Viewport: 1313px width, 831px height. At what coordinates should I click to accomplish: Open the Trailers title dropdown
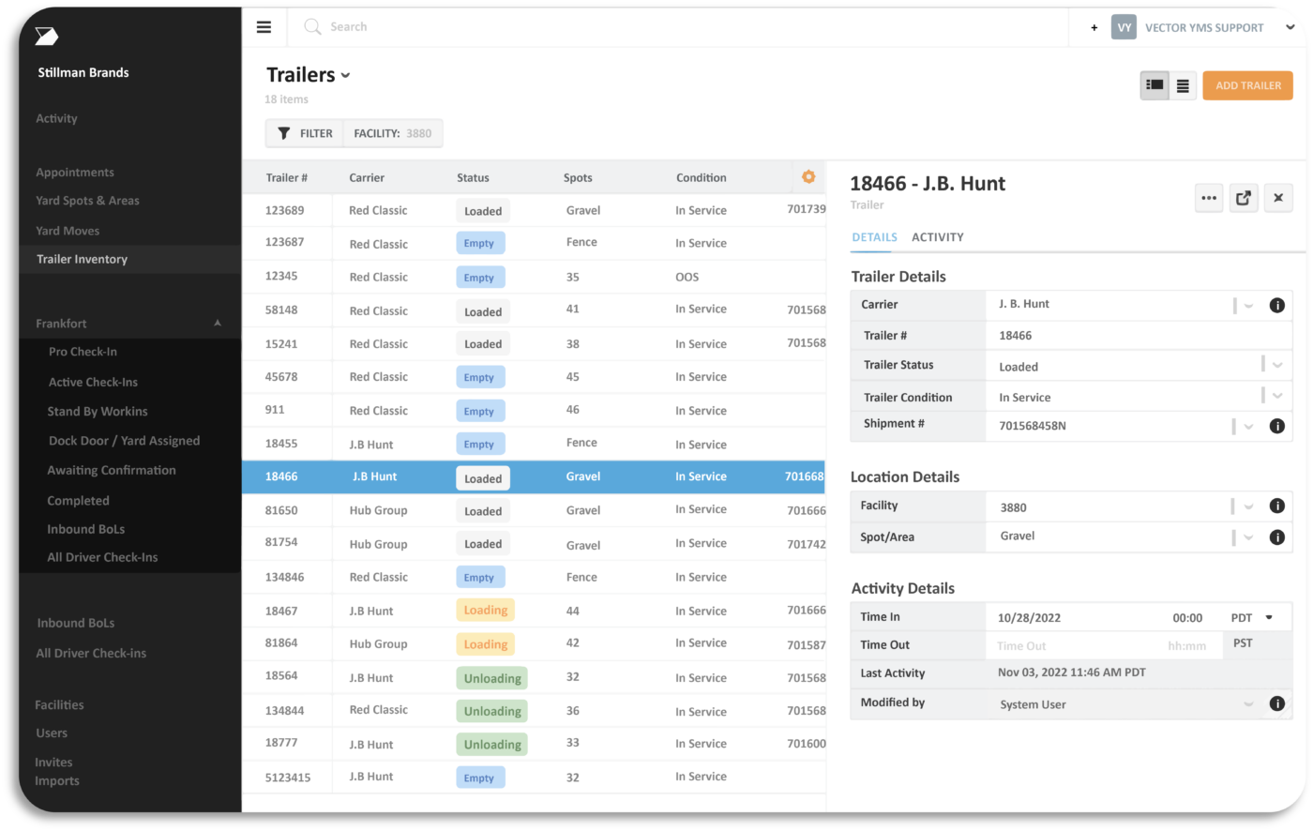(346, 75)
